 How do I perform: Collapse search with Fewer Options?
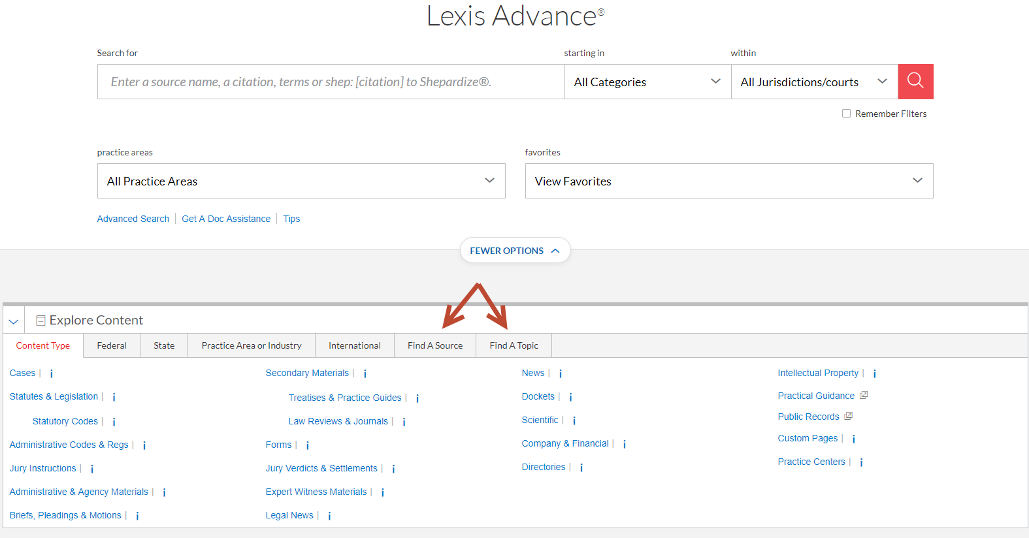pos(515,251)
